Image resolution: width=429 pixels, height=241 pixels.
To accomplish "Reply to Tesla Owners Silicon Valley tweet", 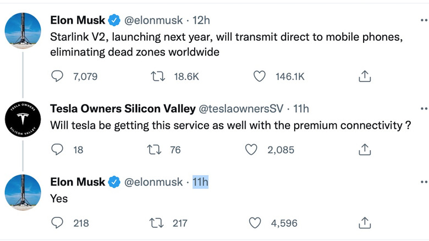I will pyautogui.click(x=57, y=149).
